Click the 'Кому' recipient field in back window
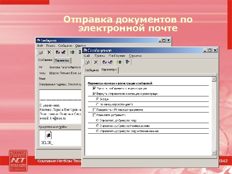This screenshot has height=174, width=232. pyautogui.click(x=65, y=73)
